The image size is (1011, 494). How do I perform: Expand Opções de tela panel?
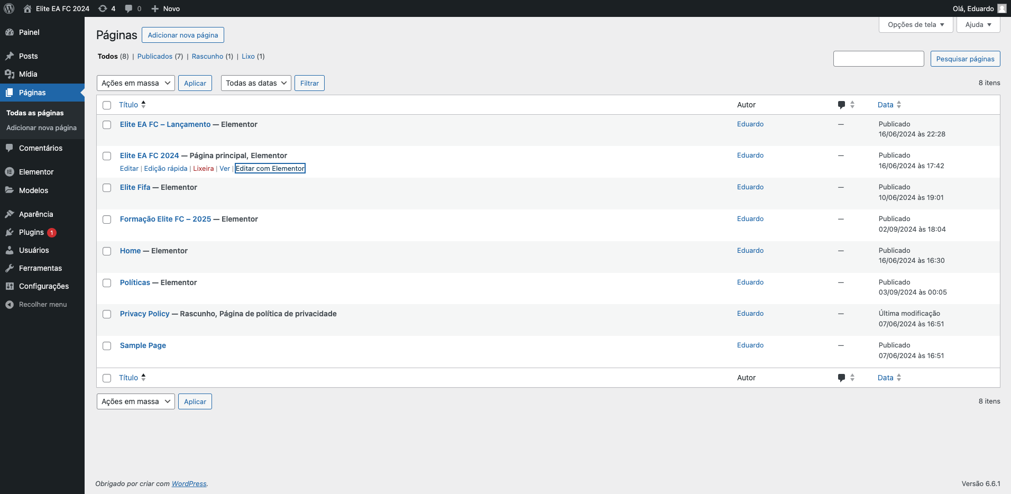(x=916, y=25)
